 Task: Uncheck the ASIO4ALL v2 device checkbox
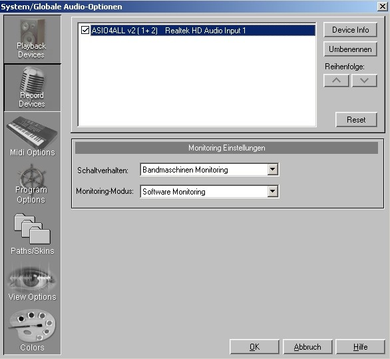tap(85, 31)
